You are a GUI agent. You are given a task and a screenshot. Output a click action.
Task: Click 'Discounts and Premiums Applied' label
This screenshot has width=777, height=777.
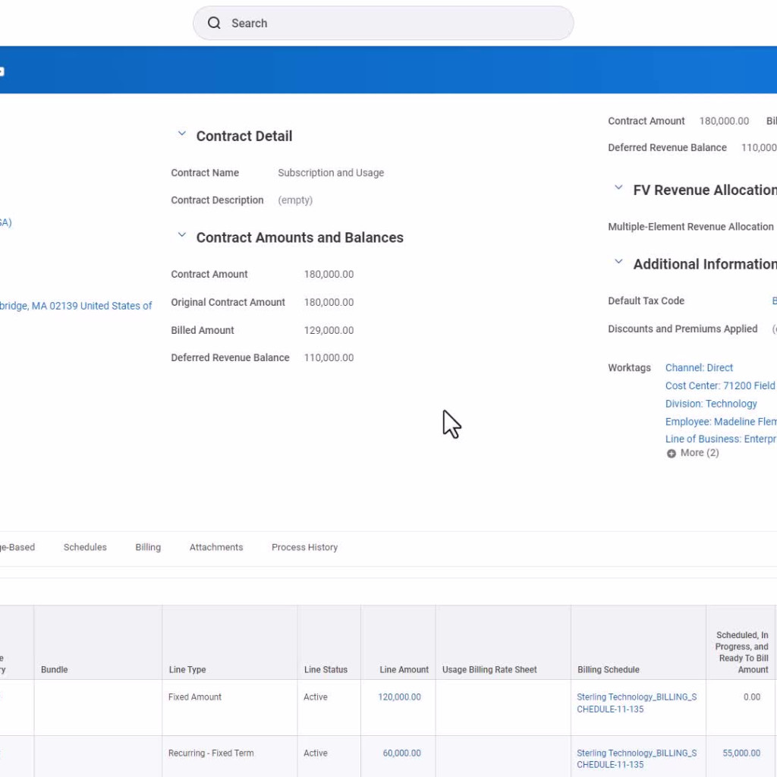(x=682, y=329)
